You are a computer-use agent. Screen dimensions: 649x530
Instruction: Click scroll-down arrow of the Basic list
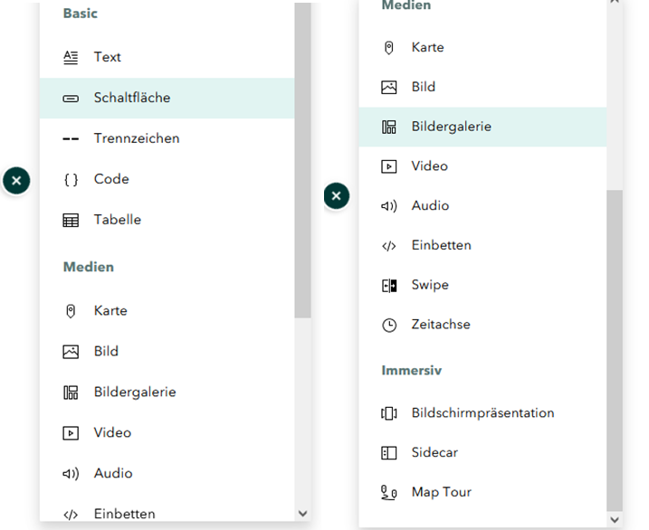(x=302, y=514)
